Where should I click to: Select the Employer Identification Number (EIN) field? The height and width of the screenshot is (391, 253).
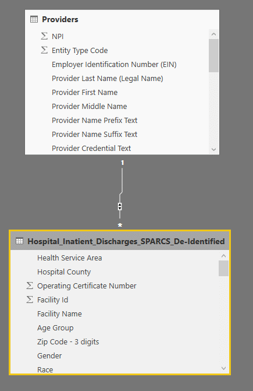(114, 64)
